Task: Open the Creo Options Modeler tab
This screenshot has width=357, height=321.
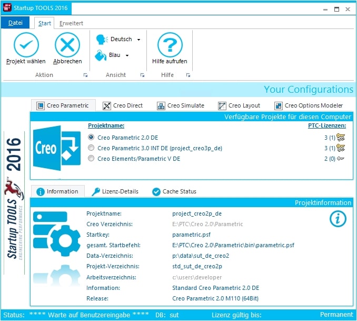Action: point(309,106)
